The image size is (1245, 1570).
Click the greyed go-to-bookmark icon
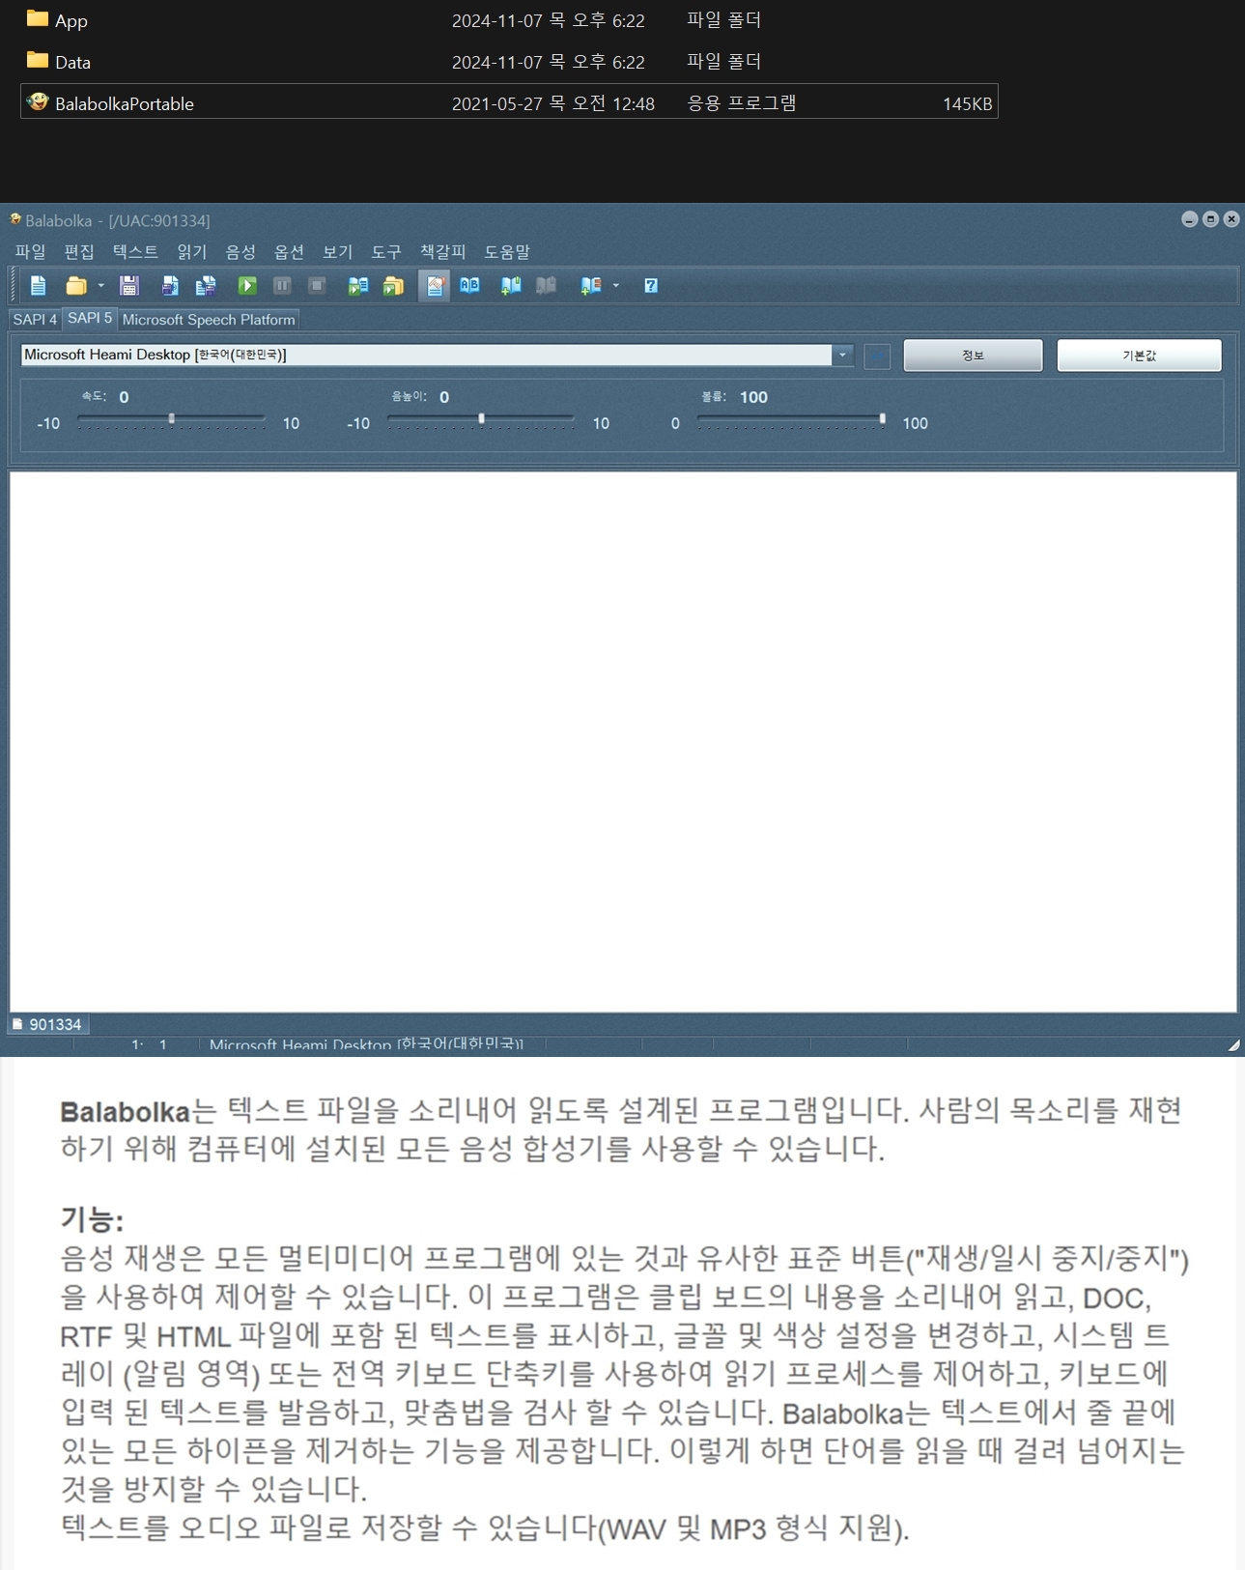[x=546, y=286]
